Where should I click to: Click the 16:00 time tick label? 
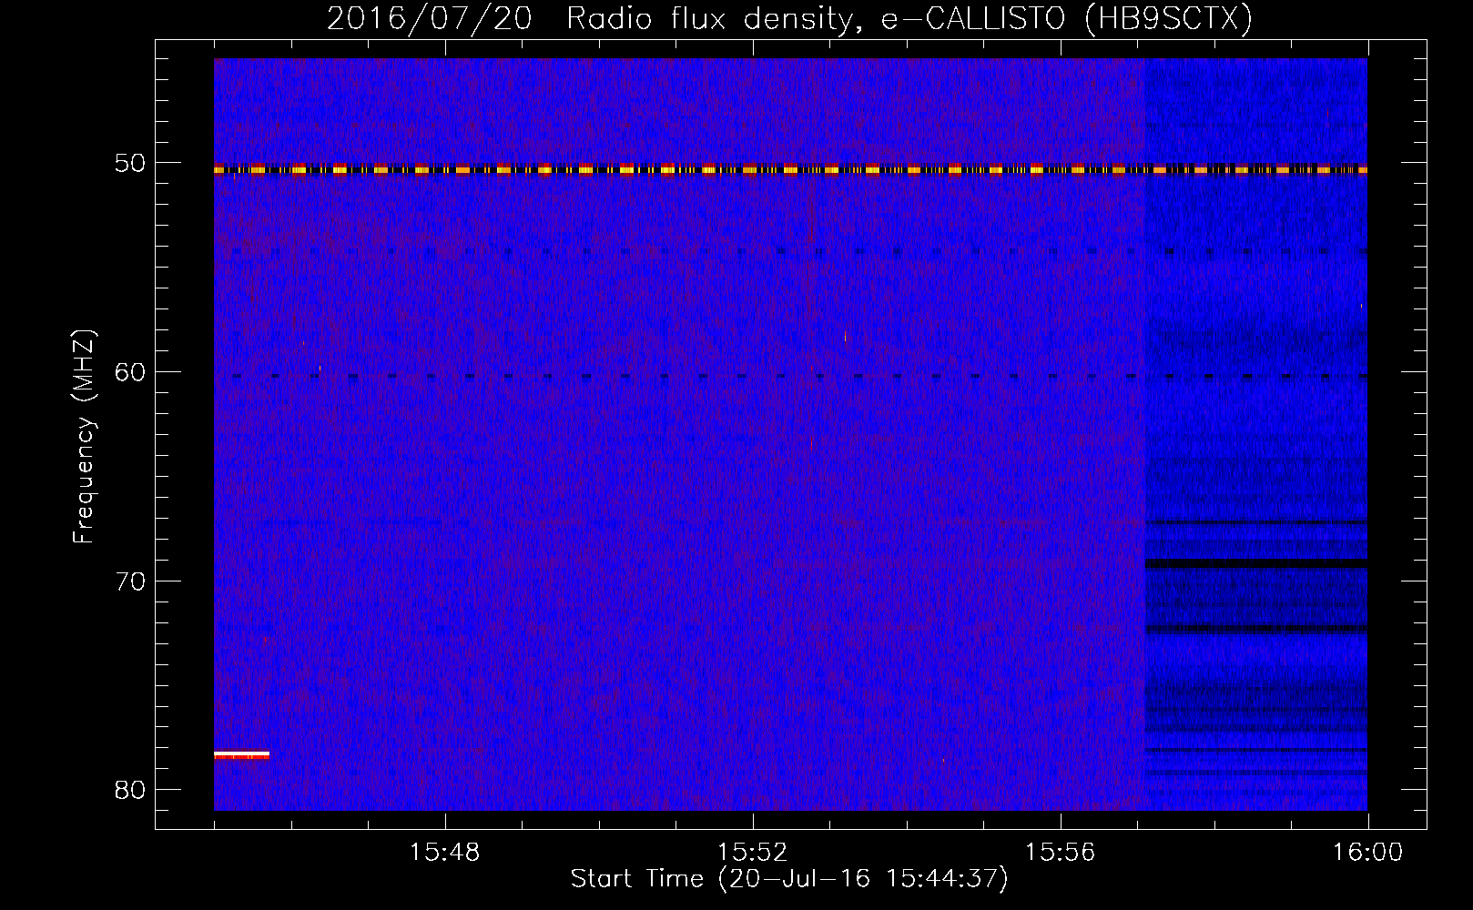point(1368,853)
